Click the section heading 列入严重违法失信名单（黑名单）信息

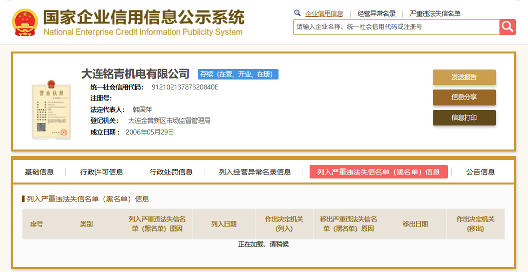point(88,199)
